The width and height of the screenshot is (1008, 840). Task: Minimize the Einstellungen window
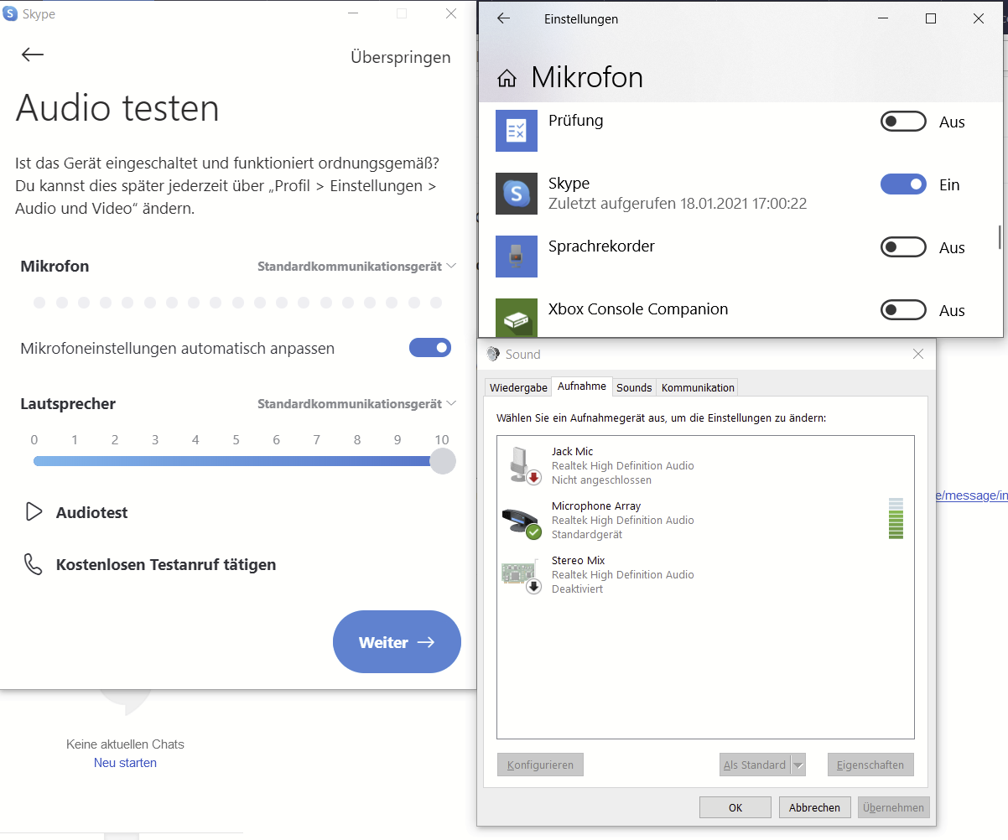click(882, 18)
